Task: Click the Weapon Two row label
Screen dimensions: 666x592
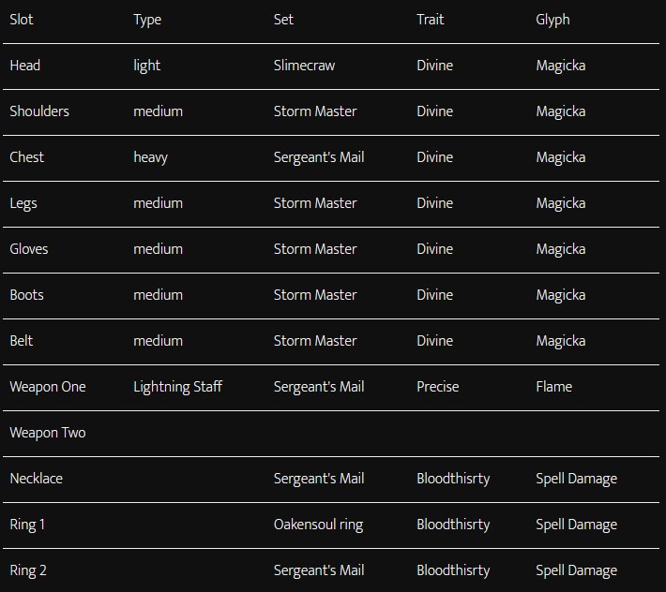Action: [48, 433]
